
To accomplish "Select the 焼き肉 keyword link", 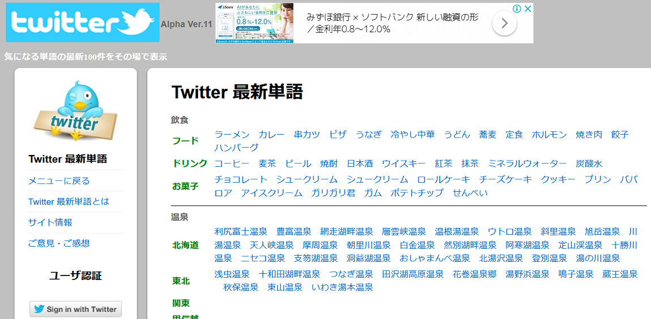I will point(589,134).
